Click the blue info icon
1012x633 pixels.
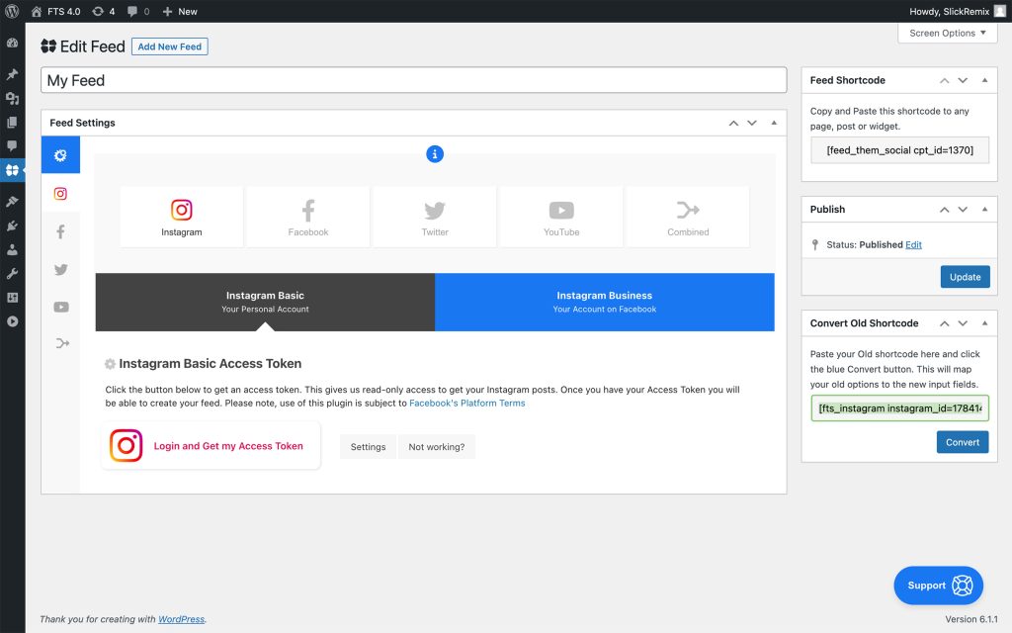coord(435,153)
